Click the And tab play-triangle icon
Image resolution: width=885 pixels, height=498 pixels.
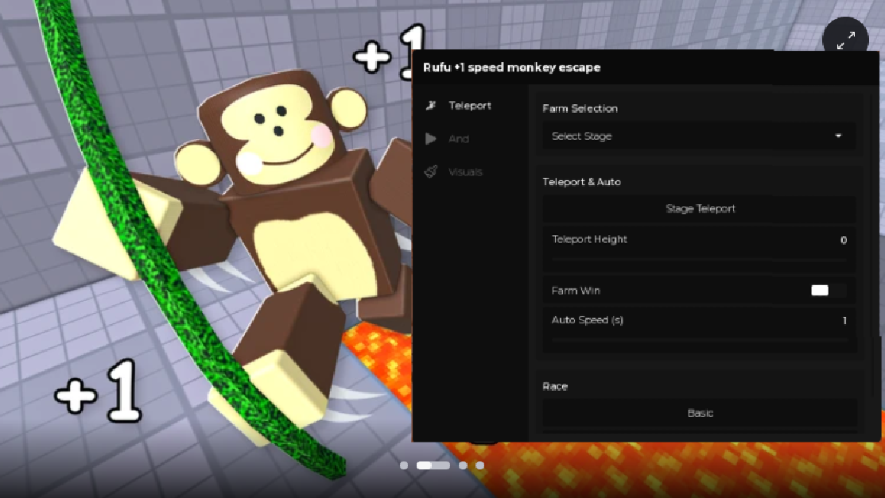431,139
